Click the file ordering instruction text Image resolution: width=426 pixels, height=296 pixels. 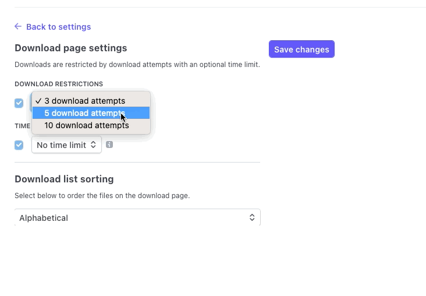click(x=102, y=196)
